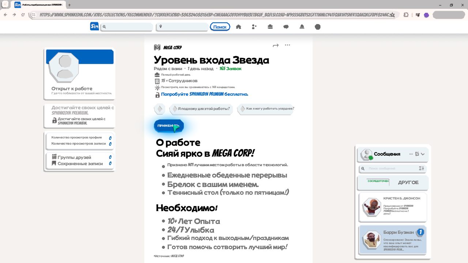Open the three-dot menu in Сообщения header
468x263 pixels.
(411, 154)
